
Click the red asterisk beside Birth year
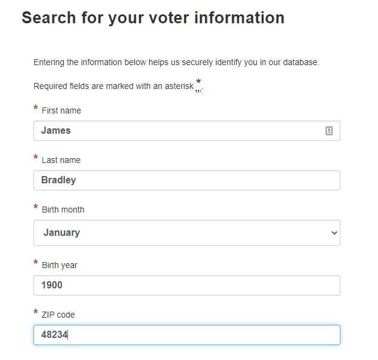pyautogui.click(x=36, y=262)
